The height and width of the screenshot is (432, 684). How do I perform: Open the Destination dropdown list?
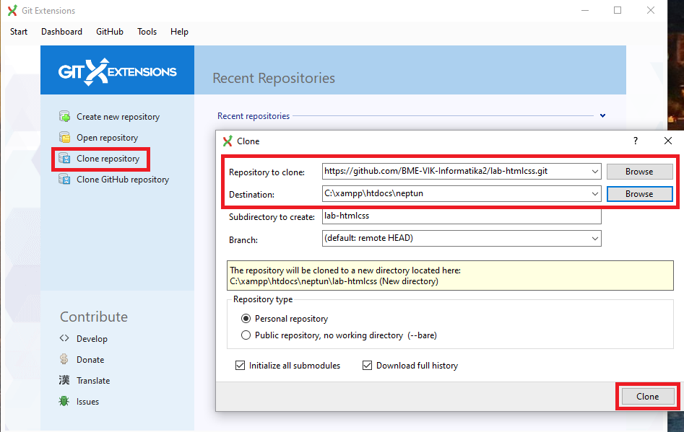[594, 194]
